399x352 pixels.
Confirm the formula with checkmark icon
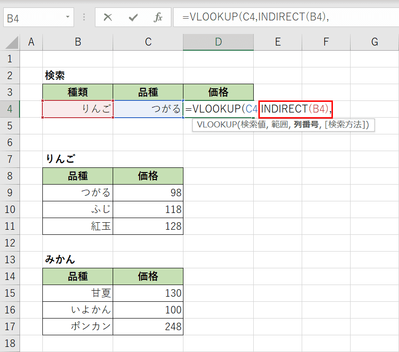pos(133,17)
